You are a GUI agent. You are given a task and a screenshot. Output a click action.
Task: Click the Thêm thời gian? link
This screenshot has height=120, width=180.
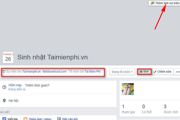(x=37, y=85)
